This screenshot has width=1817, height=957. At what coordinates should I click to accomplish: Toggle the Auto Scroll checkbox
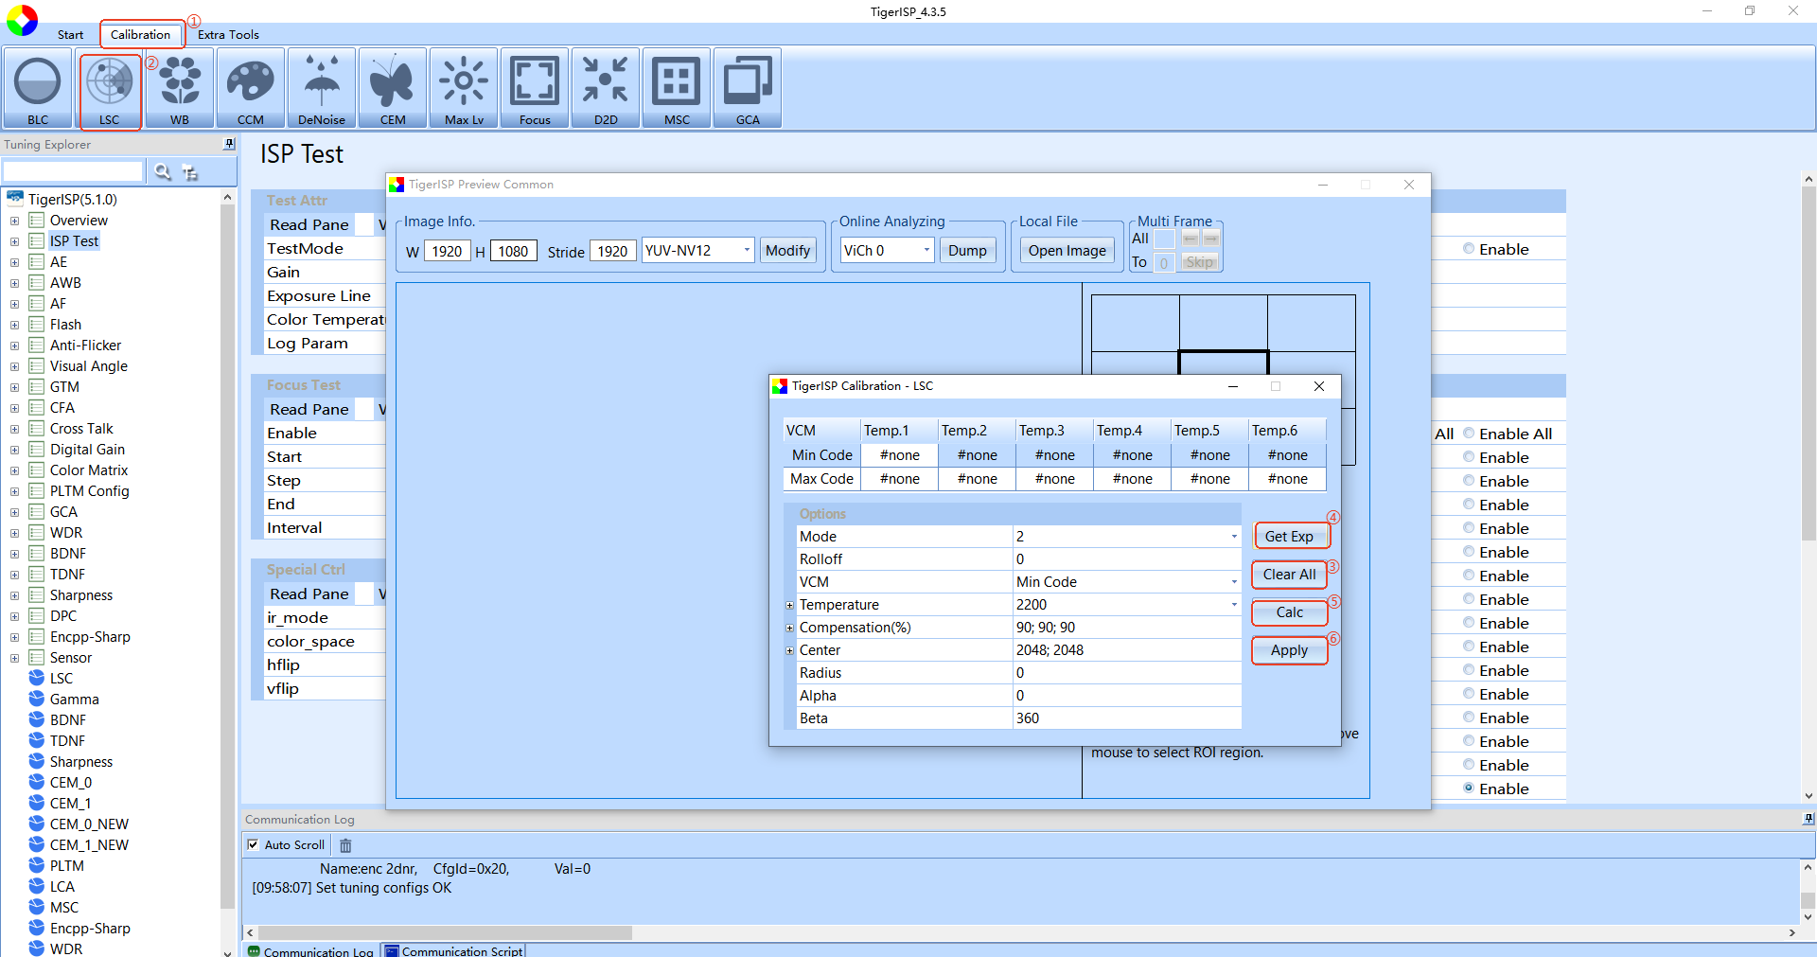253,844
